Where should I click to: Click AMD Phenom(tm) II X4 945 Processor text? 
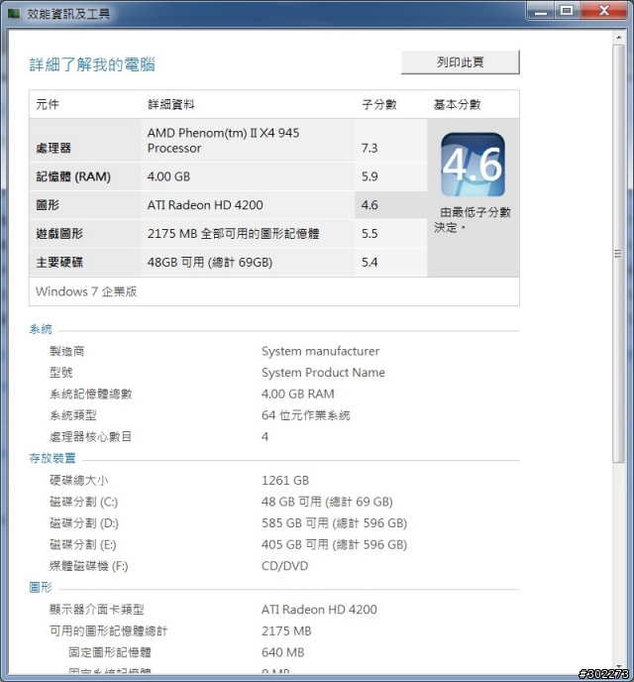tap(223, 141)
